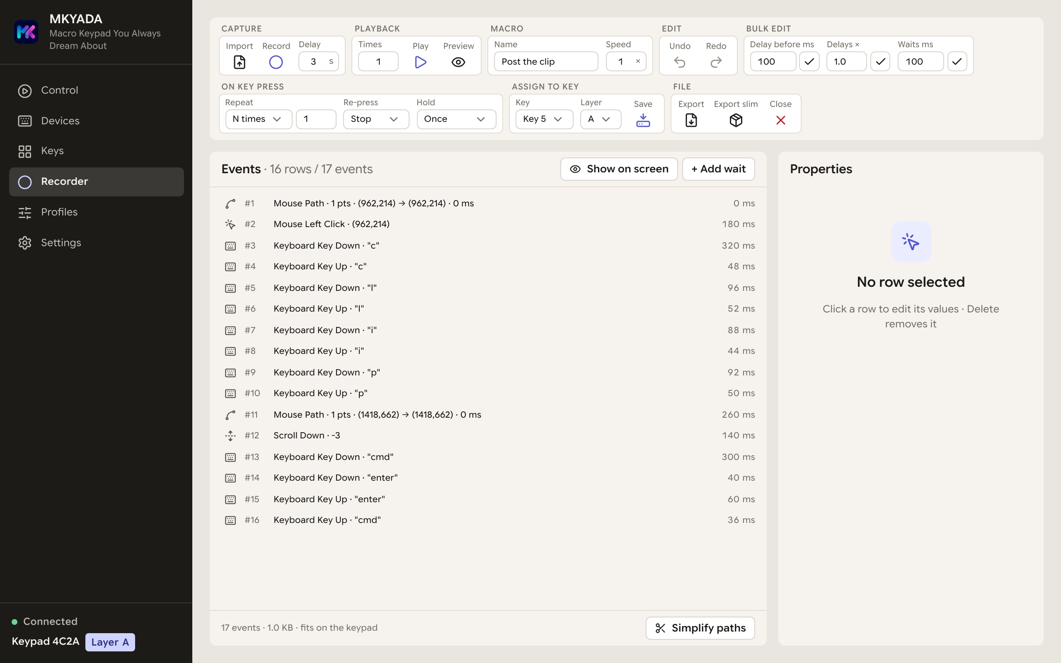Close the macro with red X

[x=780, y=120]
